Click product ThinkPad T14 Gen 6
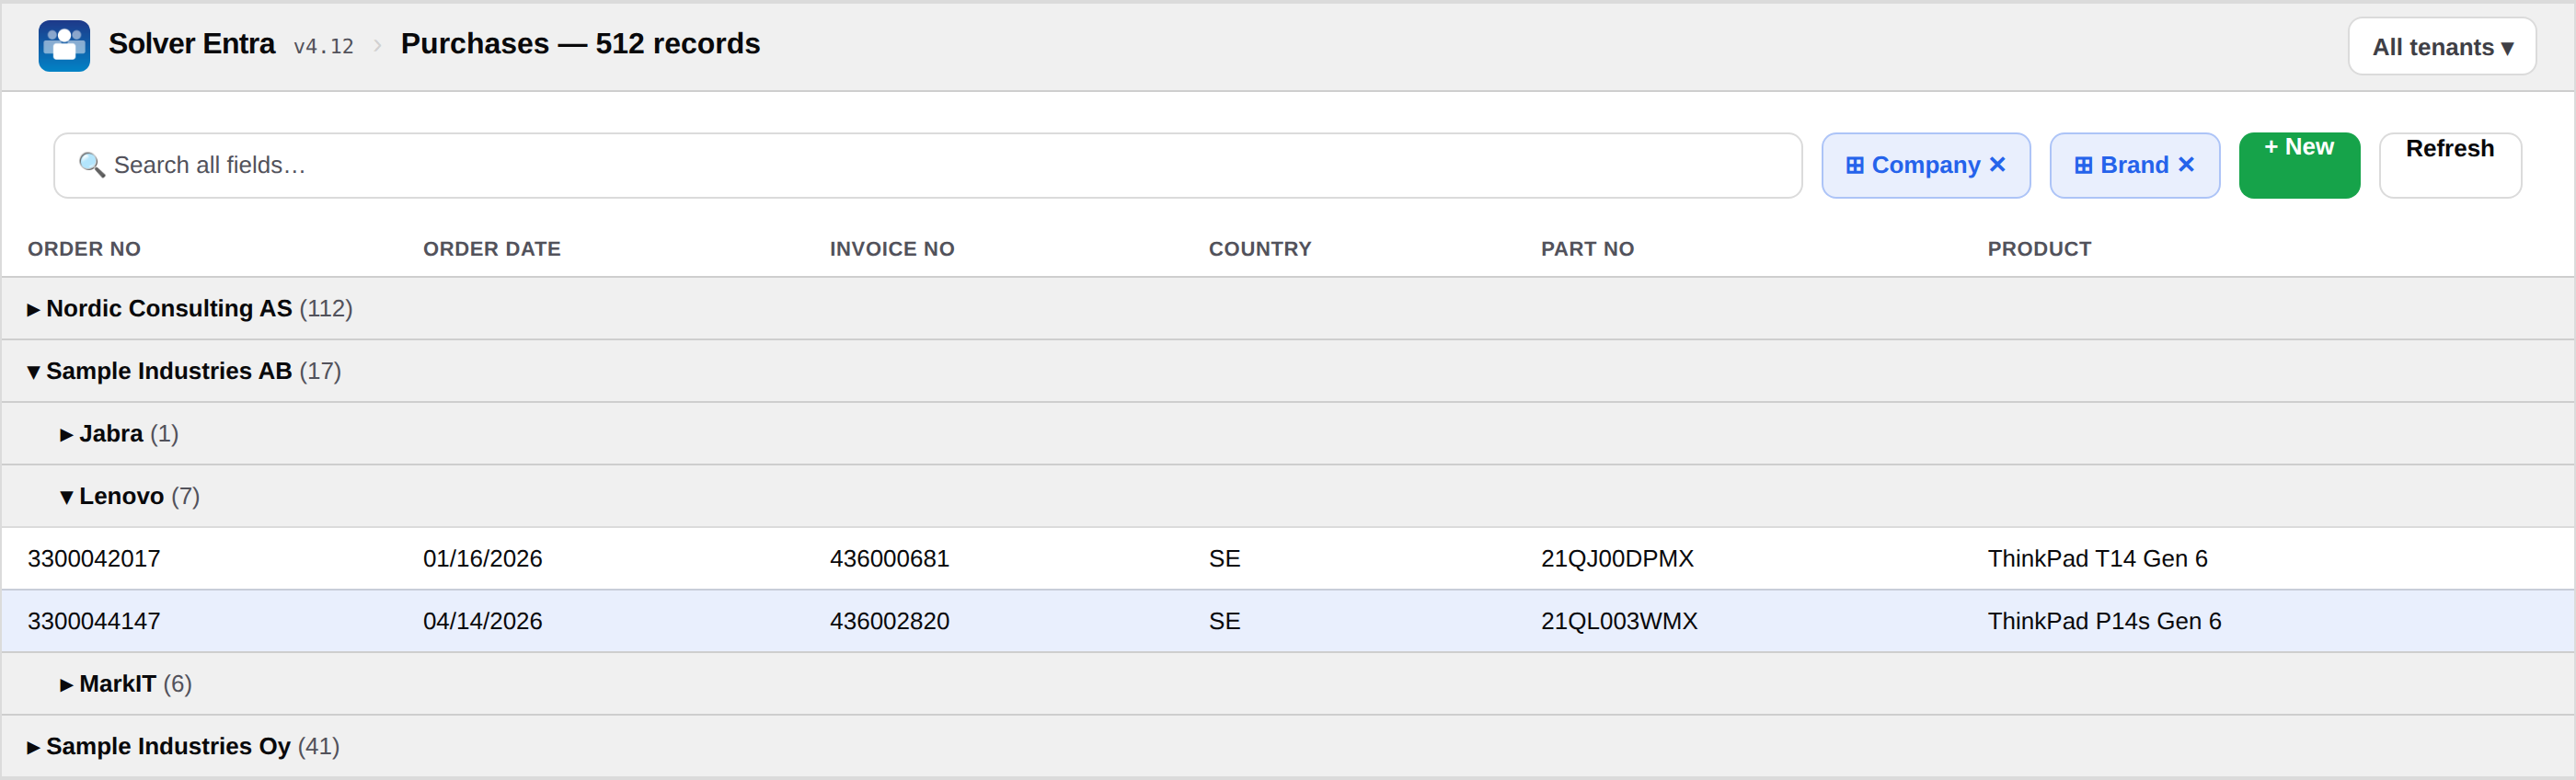 pos(2097,559)
